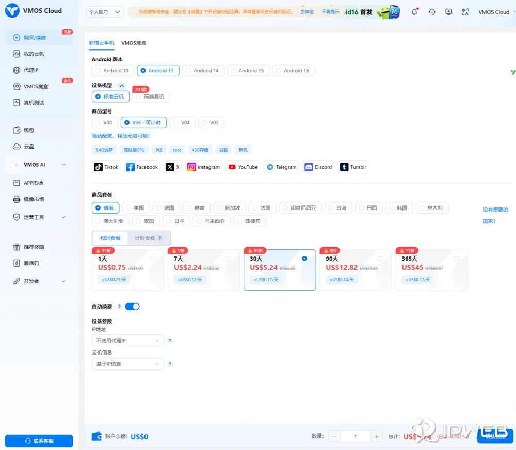Open the 基于IP仿真 dropdown
Viewport: 516px width, 450px height.
[127, 364]
